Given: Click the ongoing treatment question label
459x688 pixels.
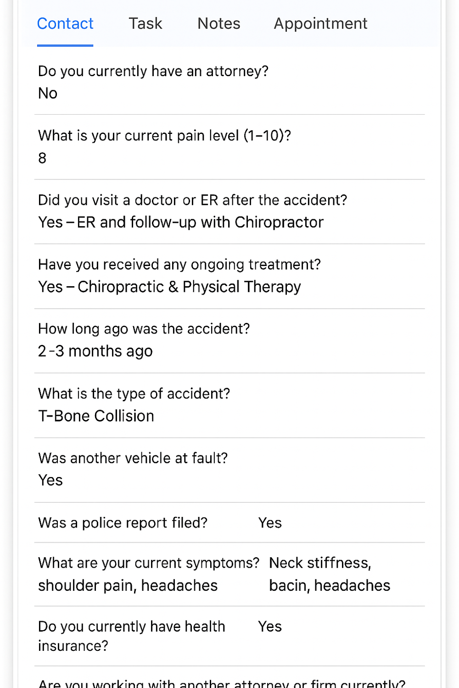Looking at the screenshot, I should click(x=179, y=265).
